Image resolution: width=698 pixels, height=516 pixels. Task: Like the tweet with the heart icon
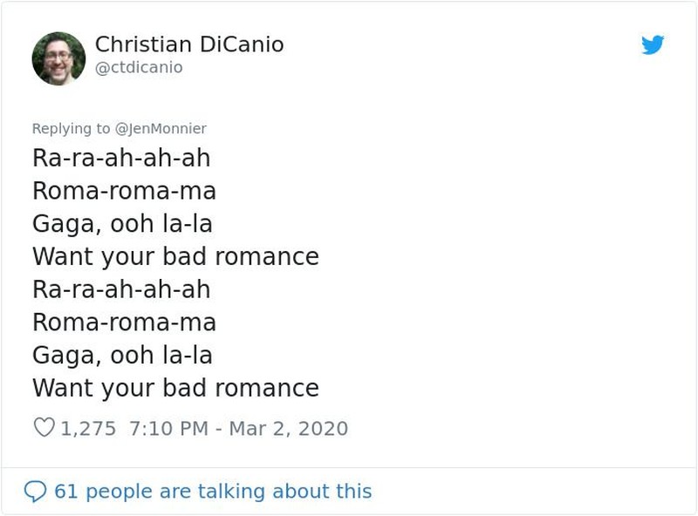tap(44, 428)
